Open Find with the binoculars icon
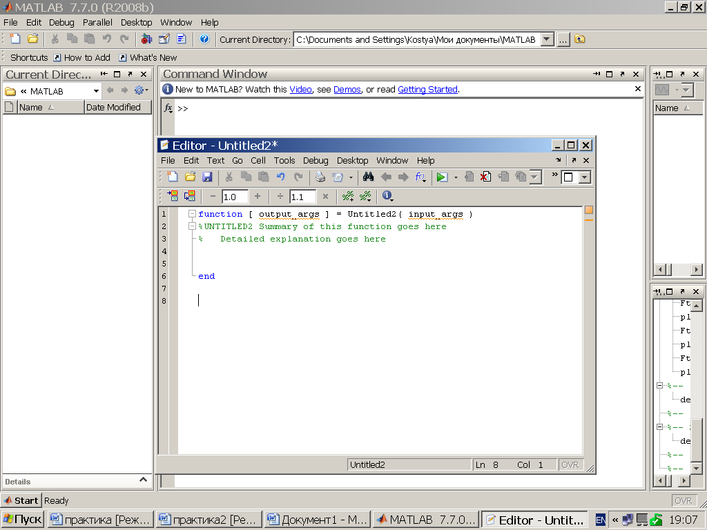Viewport: 707px width, 530px height. pyautogui.click(x=369, y=177)
